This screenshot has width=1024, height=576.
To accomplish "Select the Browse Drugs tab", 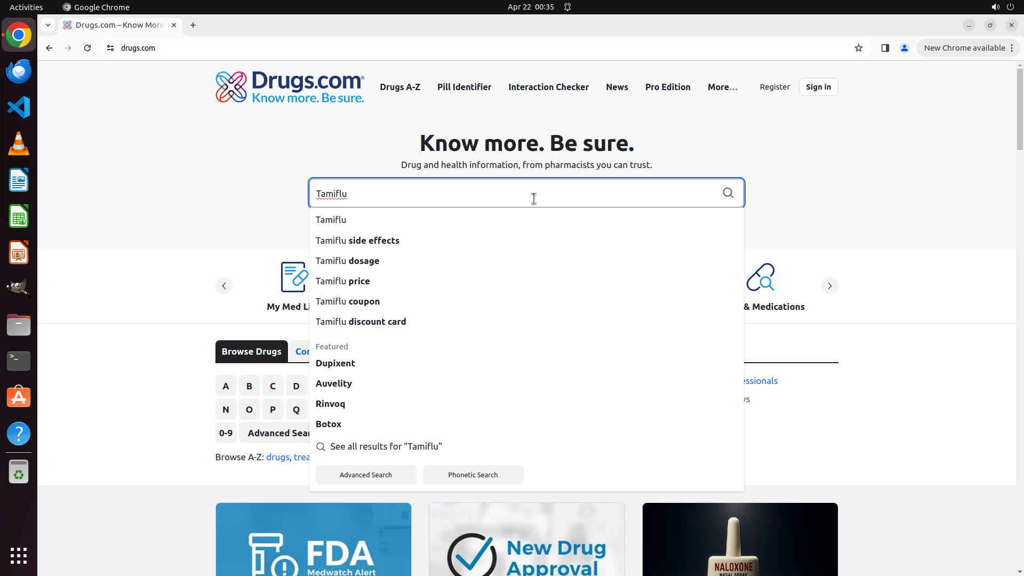I will (x=251, y=351).
